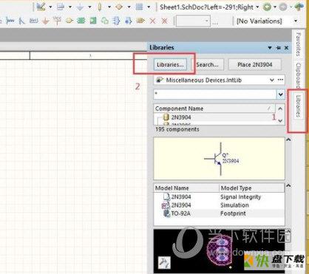309x274 pixels.
Task: Select the TO-92A Footprint model row
Action: click(219, 213)
